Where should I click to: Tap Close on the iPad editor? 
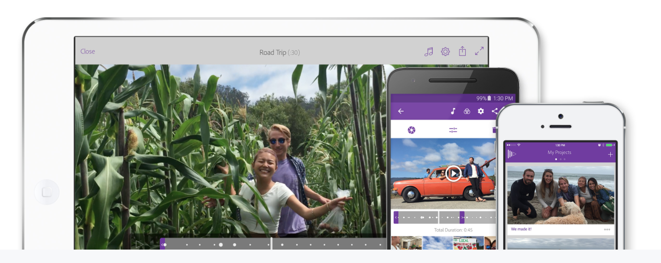[87, 51]
